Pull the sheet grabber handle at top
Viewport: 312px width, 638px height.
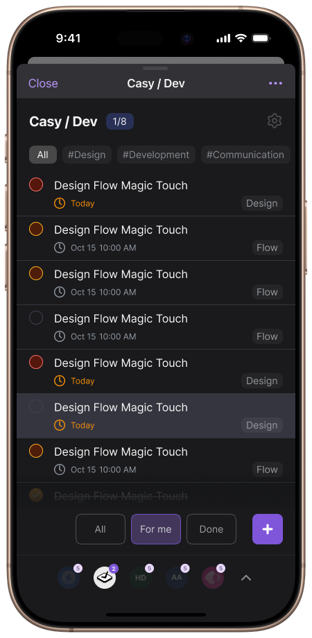(155, 69)
